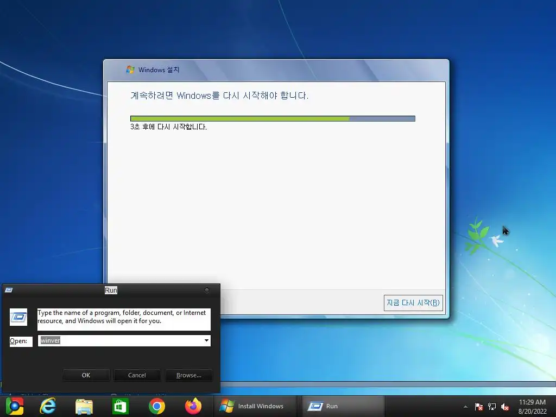Viewport: 556px width, 417px height.
Task: Click the Windows flag icon in setup title
Action: [x=130, y=69]
